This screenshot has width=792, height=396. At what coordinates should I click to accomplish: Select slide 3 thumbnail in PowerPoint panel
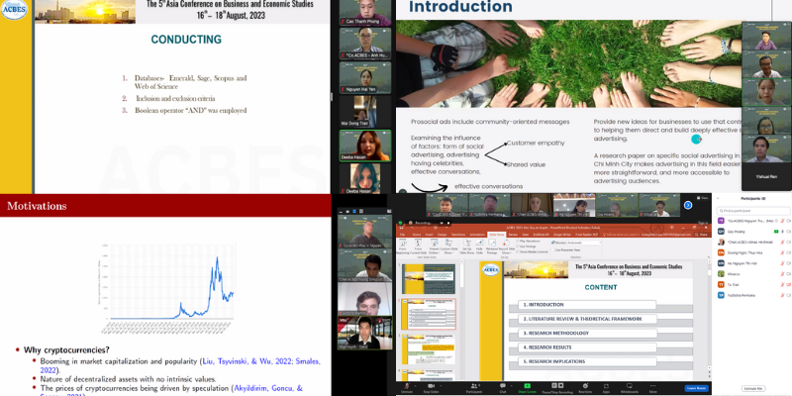click(428, 348)
